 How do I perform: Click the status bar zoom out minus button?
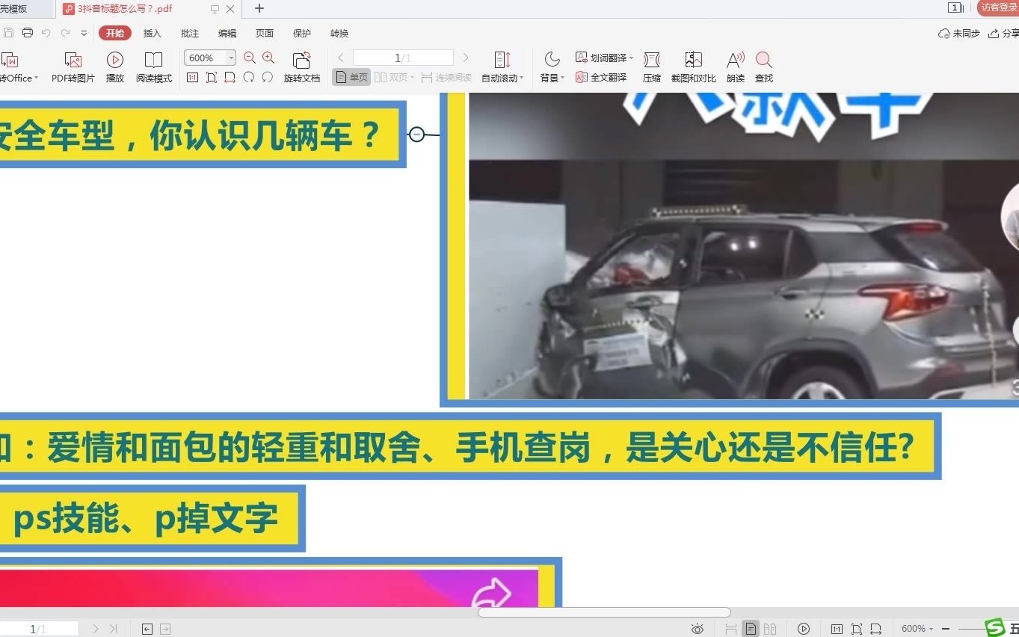click(946, 629)
